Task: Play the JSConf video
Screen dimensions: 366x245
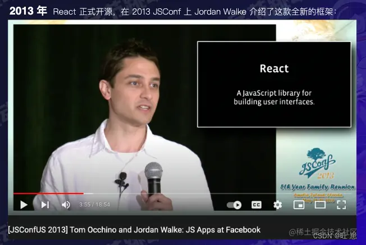Action: click(24, 205)
